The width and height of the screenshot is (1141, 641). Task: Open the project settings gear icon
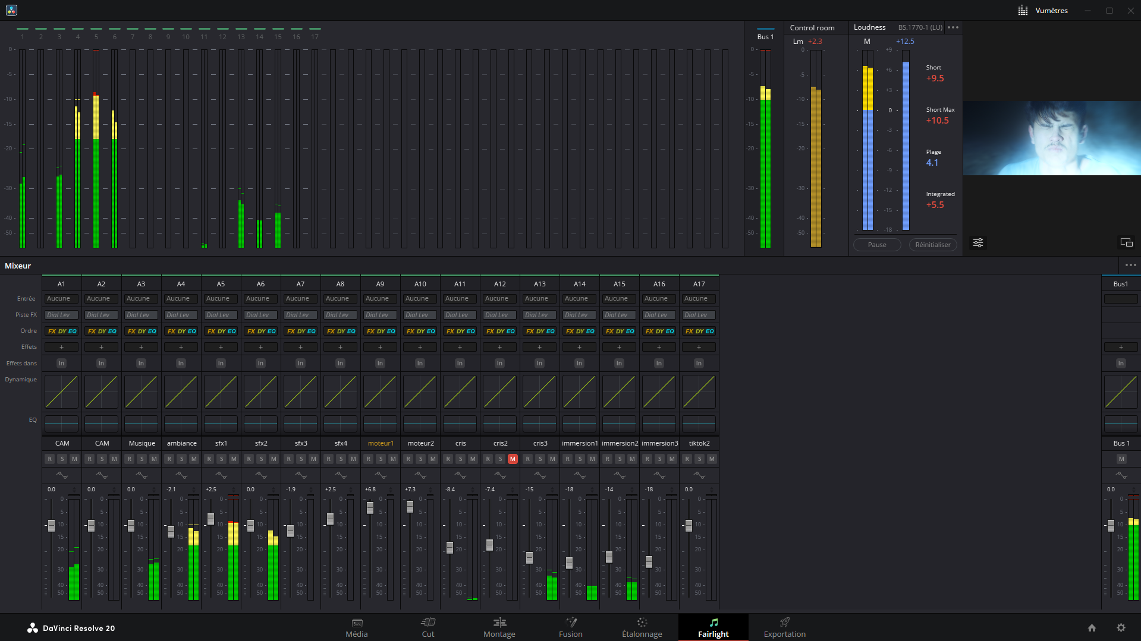[1121, 628]
